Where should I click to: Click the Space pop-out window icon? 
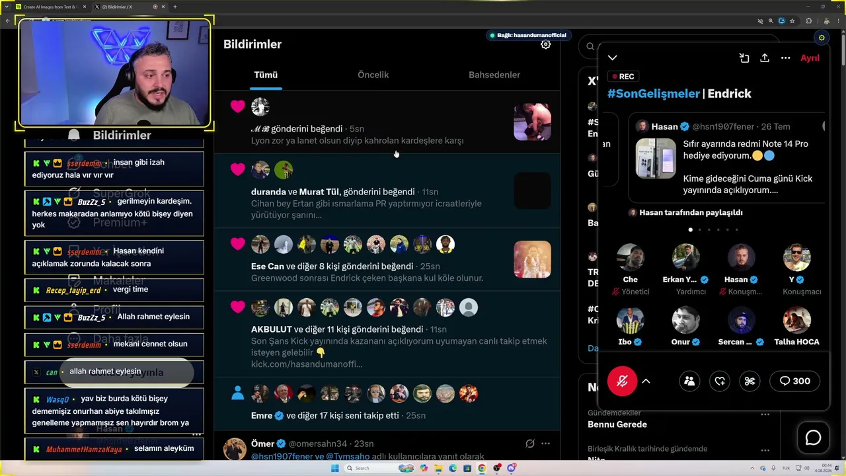744,58
